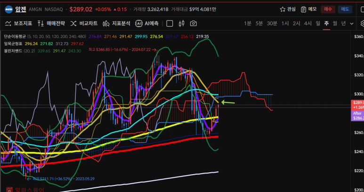Click the $220.00 price axis label
364x192 pixels.
(359, 171)
